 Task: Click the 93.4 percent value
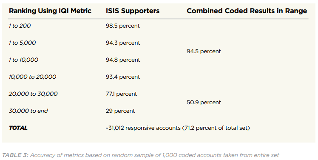(x=123, y=77)
